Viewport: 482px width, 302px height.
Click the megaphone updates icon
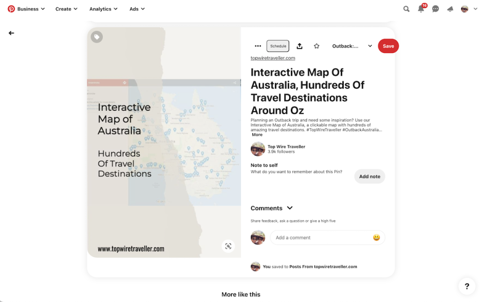pyautogui.click(x=450, y=9)
